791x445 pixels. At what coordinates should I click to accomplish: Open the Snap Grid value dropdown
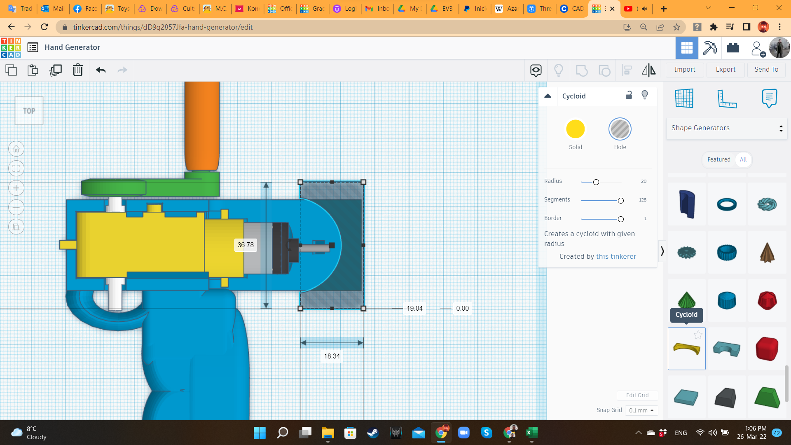coord(641,410)
